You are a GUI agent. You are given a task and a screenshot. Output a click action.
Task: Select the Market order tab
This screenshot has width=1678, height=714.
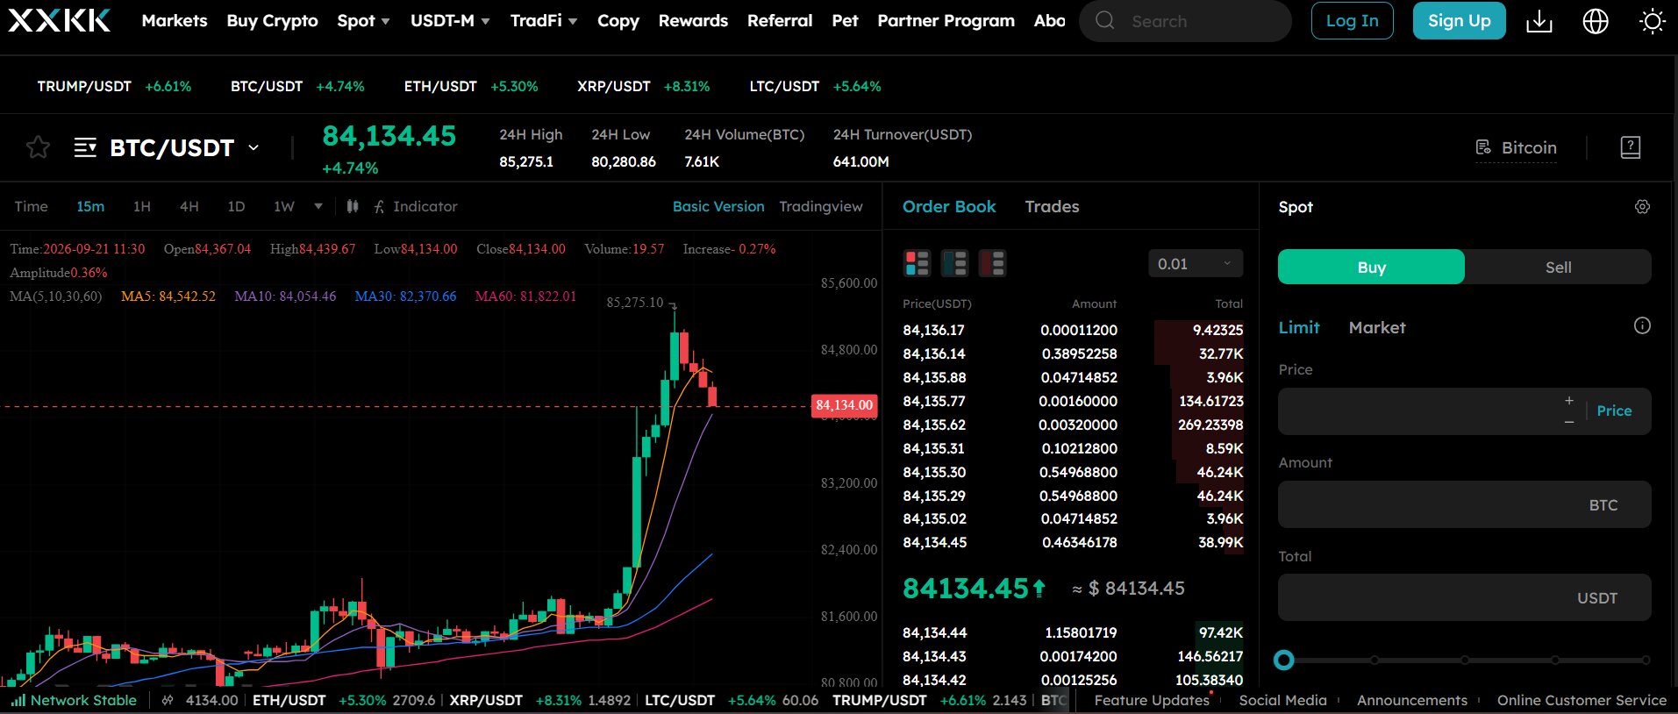(1377, 327)
